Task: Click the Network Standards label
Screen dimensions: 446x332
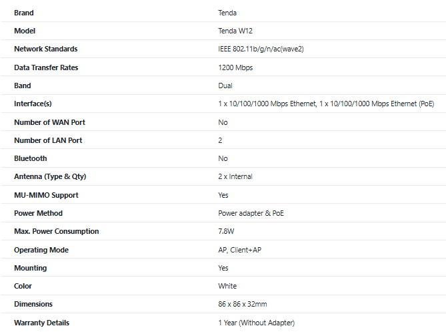Action: pyautogui.click(x=46, y=49)
